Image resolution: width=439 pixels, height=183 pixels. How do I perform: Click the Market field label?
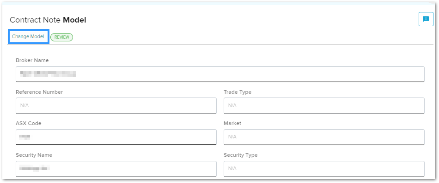point(232,123)
